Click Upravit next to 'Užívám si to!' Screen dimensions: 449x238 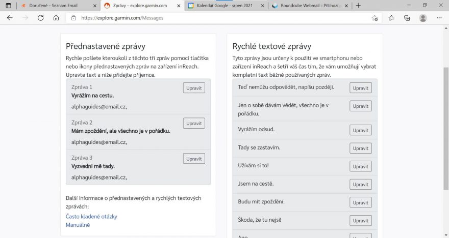361,166
